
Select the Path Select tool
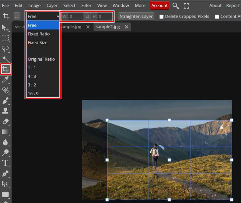click(x=6, y=184)
